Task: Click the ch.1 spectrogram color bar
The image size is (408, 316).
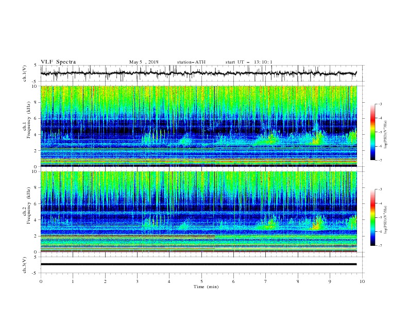Action: (372, 132)
